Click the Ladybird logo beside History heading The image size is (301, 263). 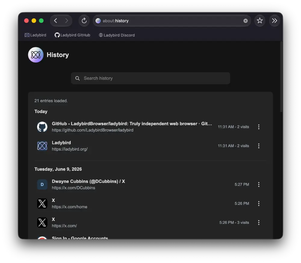pyautogui.click(x=36, y=55)
